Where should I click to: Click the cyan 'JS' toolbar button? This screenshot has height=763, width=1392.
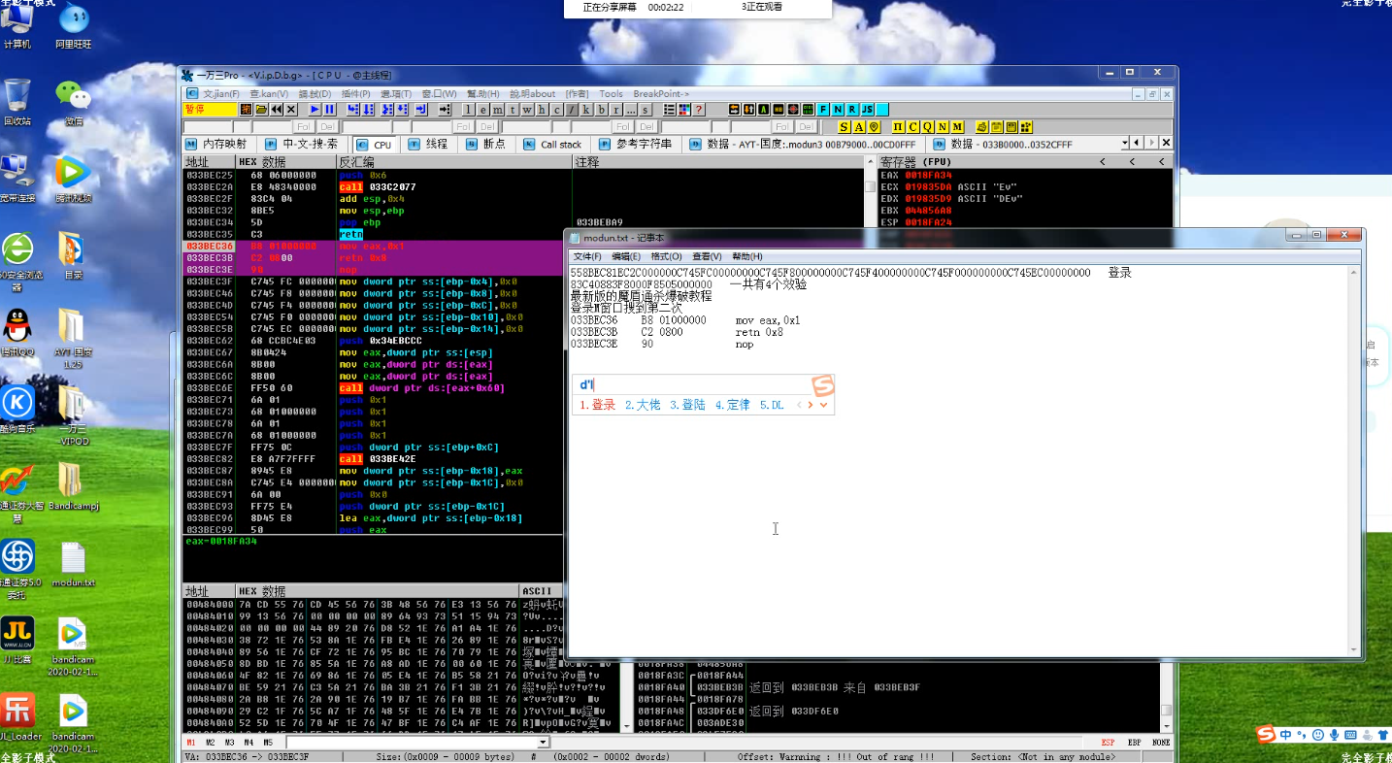(867, 110)
